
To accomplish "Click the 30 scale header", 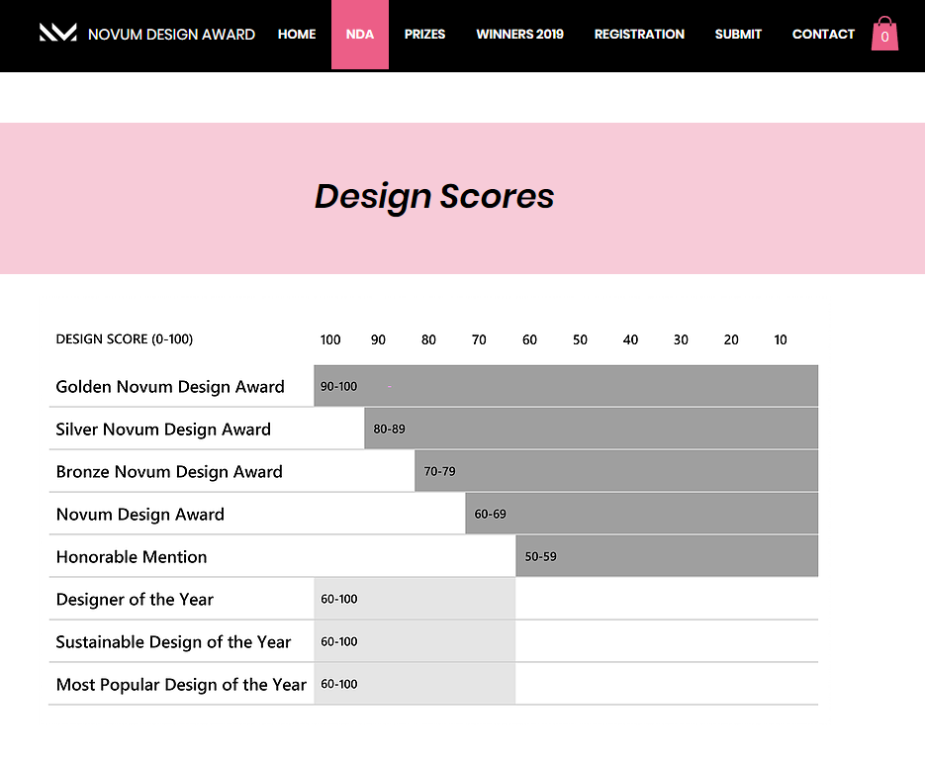I will tap(681, 339).
